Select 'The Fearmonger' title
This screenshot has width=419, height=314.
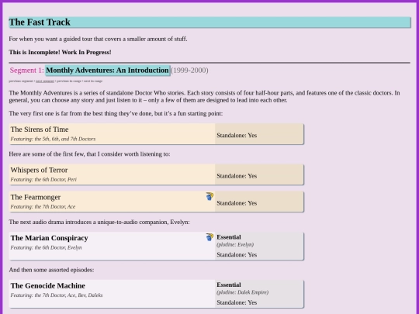(x=36, y=197)
